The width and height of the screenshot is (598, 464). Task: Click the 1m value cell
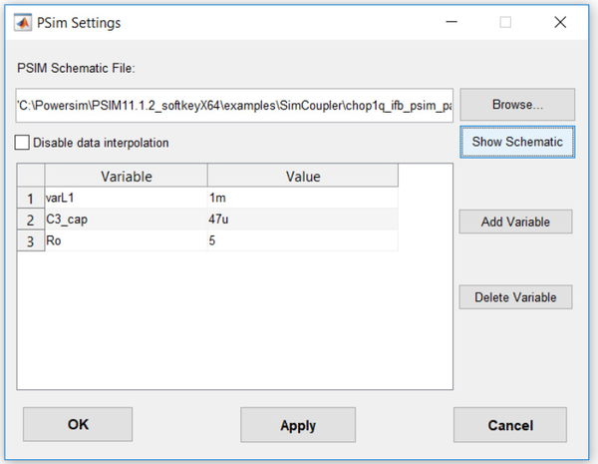point(302,198)
